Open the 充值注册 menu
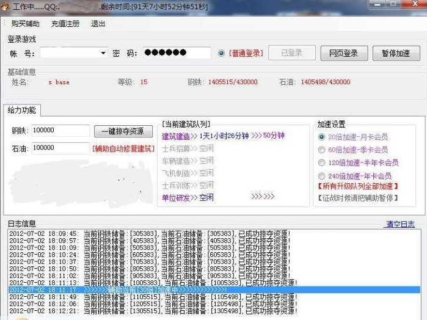 click(x=65, y=24)
